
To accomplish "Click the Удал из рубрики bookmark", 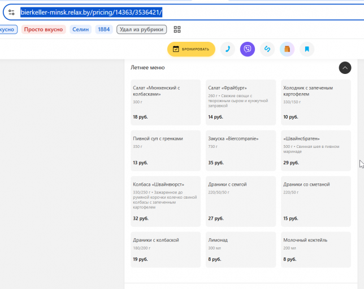I will pos(142,29).
